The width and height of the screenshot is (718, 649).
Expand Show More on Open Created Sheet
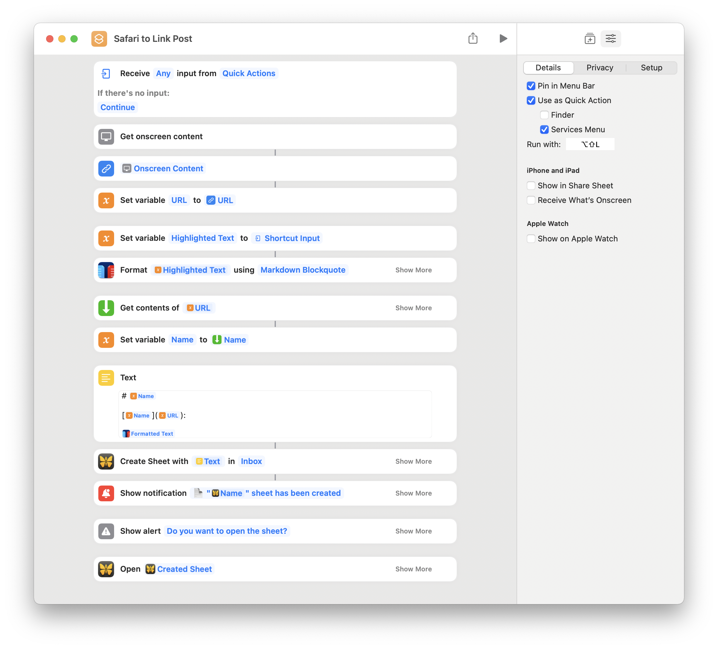point(414,569)
